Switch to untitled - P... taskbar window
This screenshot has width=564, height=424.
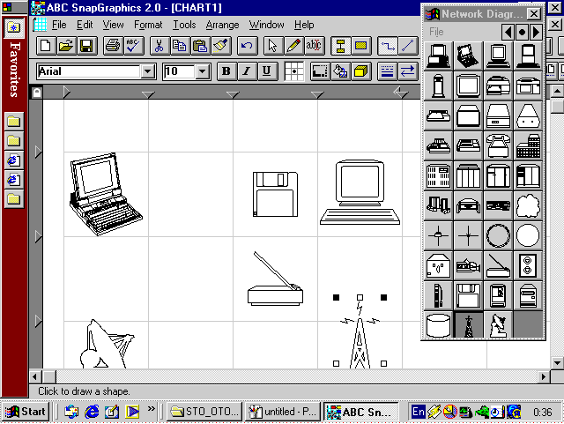pyautogui.click(x=282, y=412)
